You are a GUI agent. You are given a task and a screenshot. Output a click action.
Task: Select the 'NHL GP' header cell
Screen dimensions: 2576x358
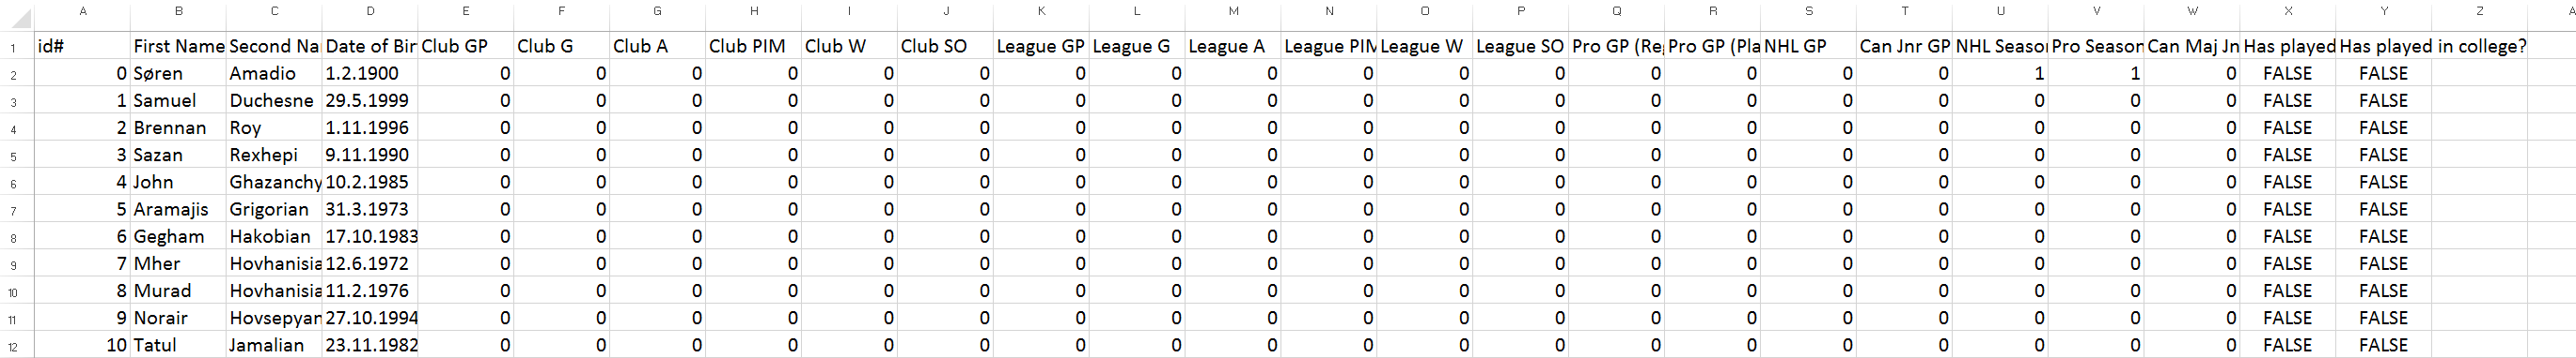pyautogui.click(x=1808, y=46)
